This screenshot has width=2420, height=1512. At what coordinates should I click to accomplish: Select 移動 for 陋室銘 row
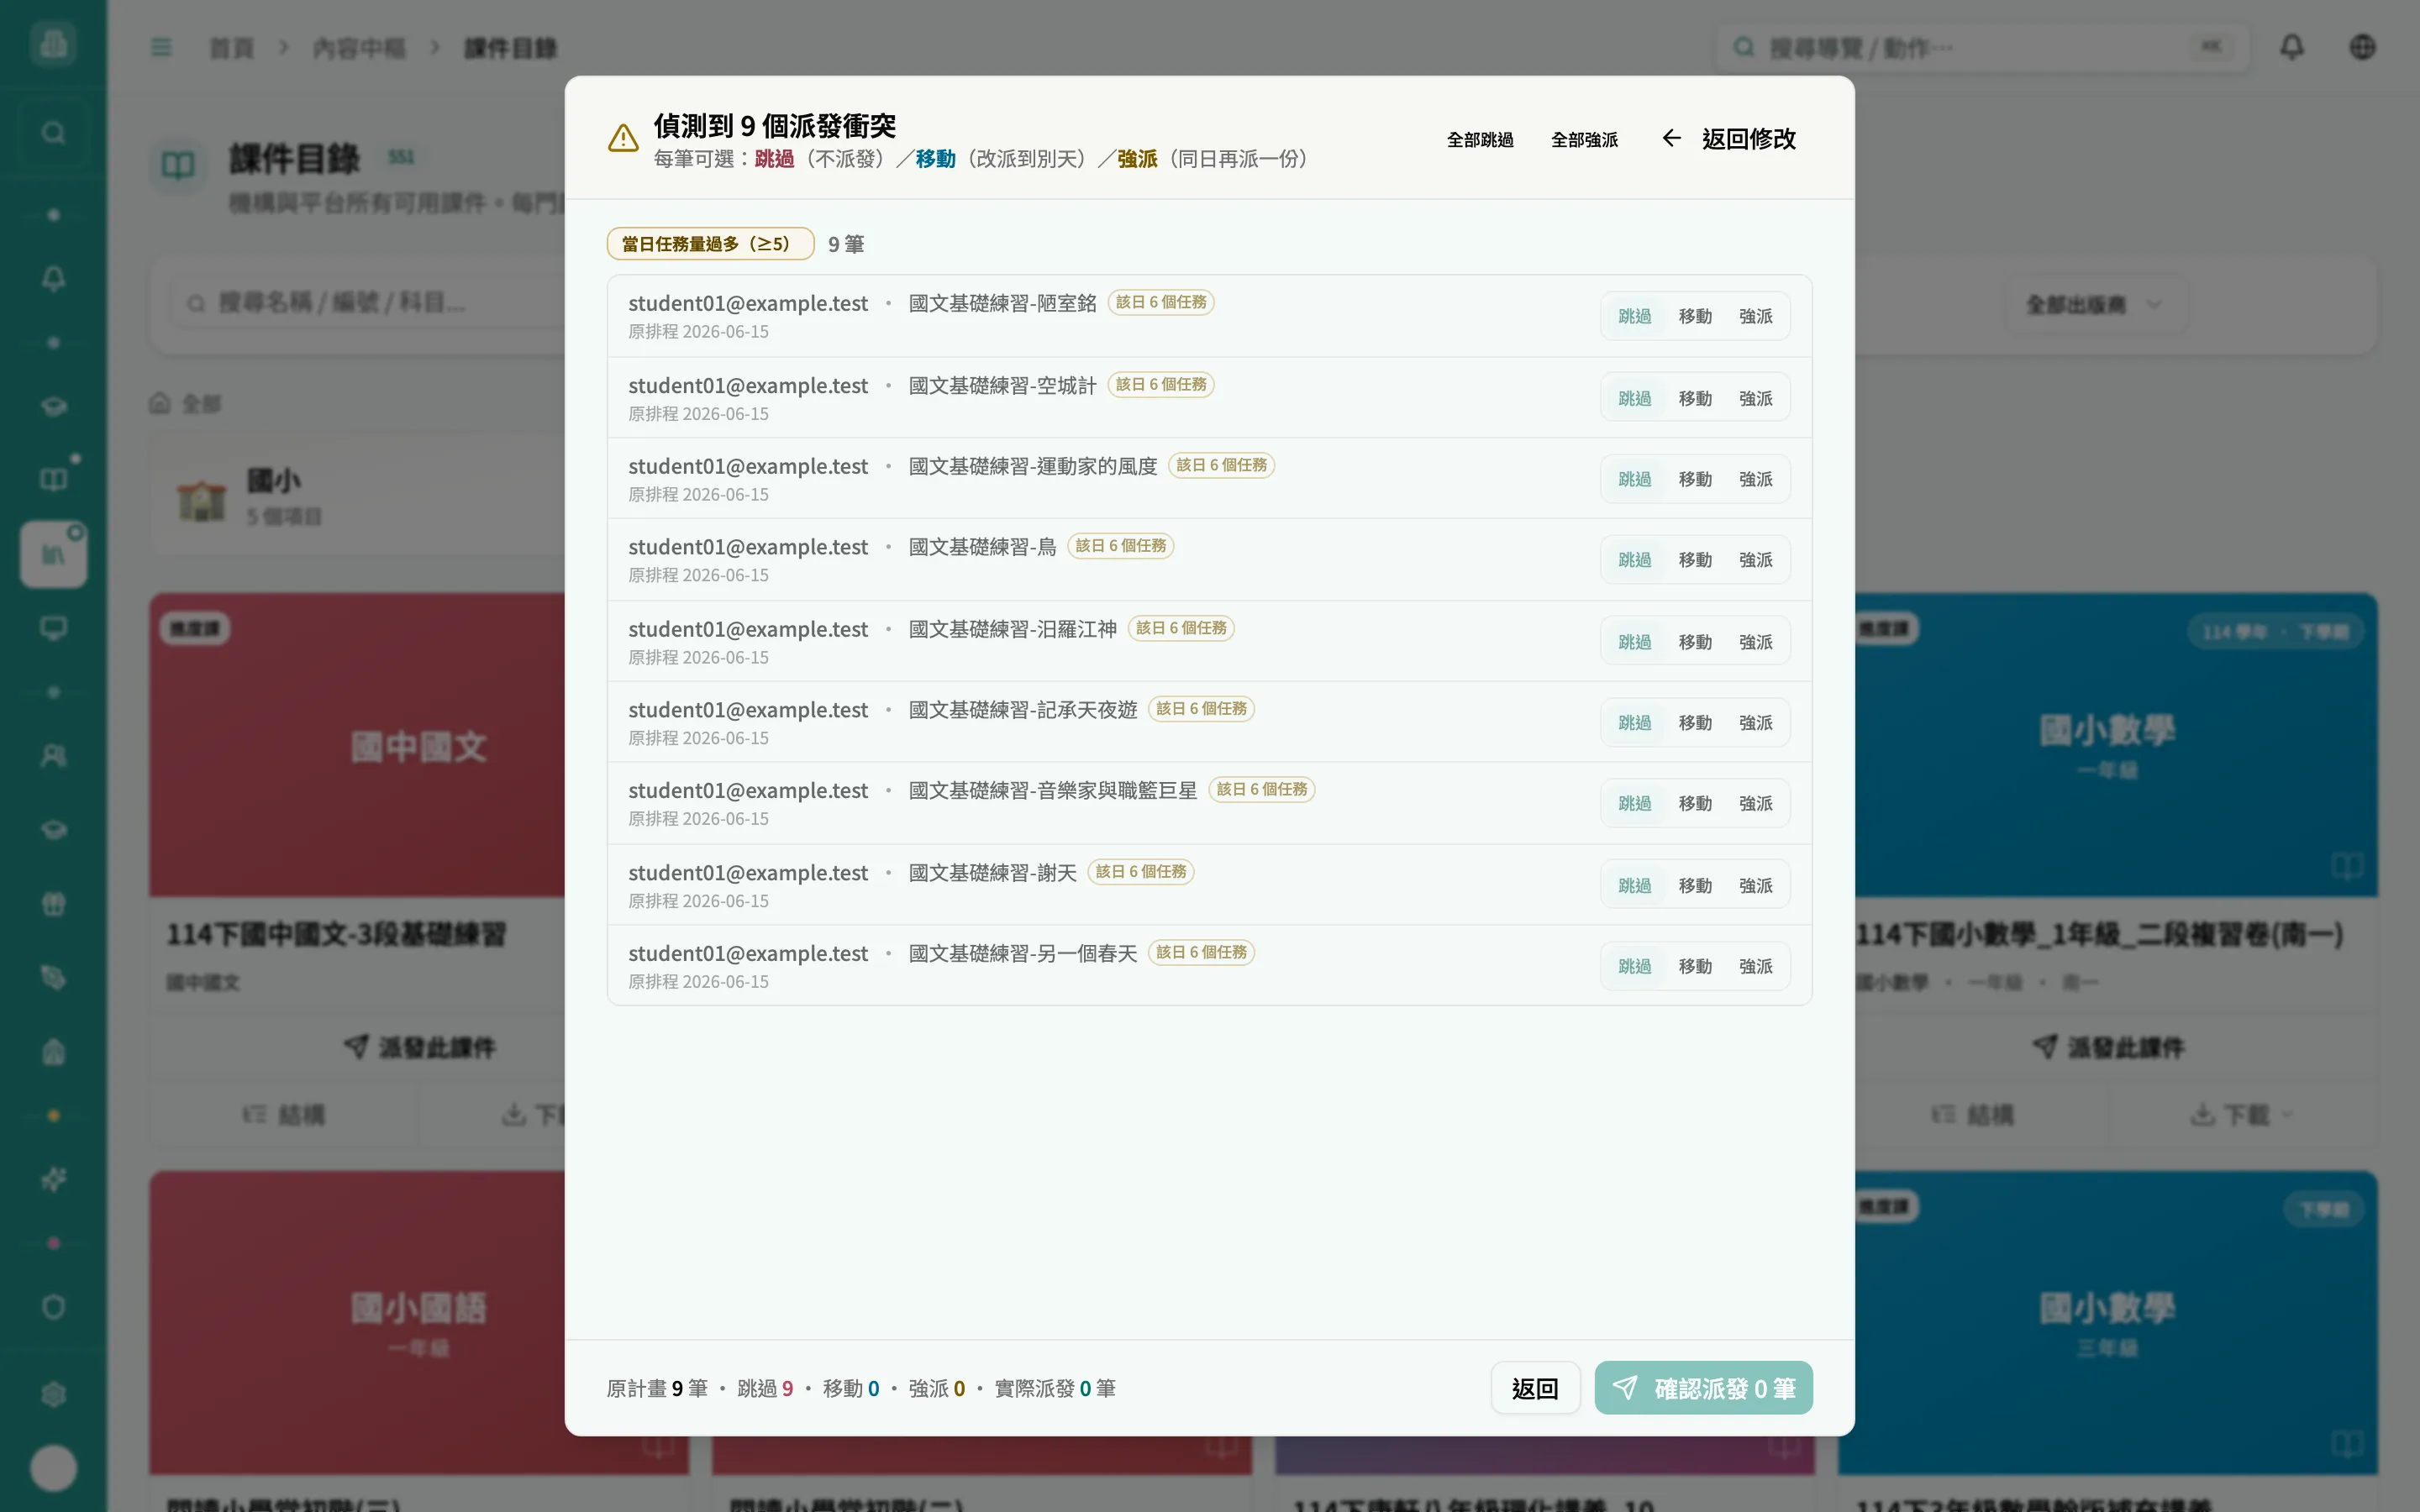click(1695, 316)
